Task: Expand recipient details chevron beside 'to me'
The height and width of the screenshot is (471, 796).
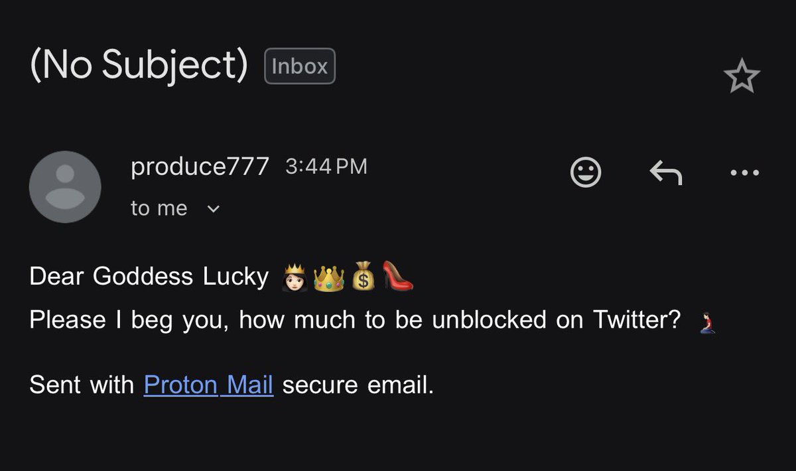Action: pyautogui.click(x=213, y=209)
